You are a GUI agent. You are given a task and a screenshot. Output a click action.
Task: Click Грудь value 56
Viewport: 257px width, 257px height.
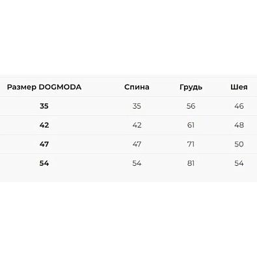(191, 106)
